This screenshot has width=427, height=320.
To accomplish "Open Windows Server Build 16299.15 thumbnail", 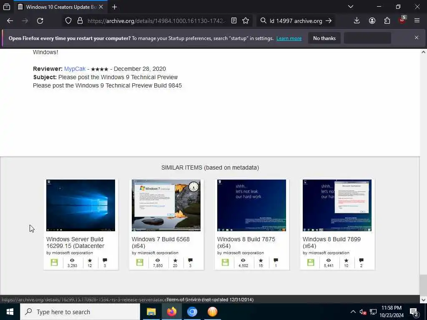I will [x=80, y=205].
